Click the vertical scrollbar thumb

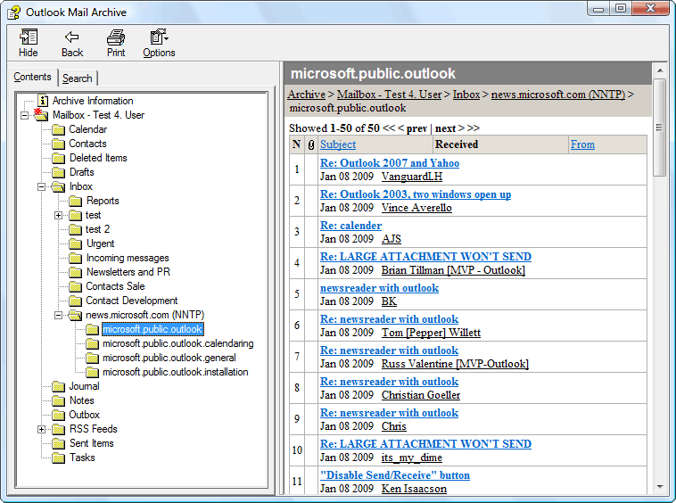[659, 128]
